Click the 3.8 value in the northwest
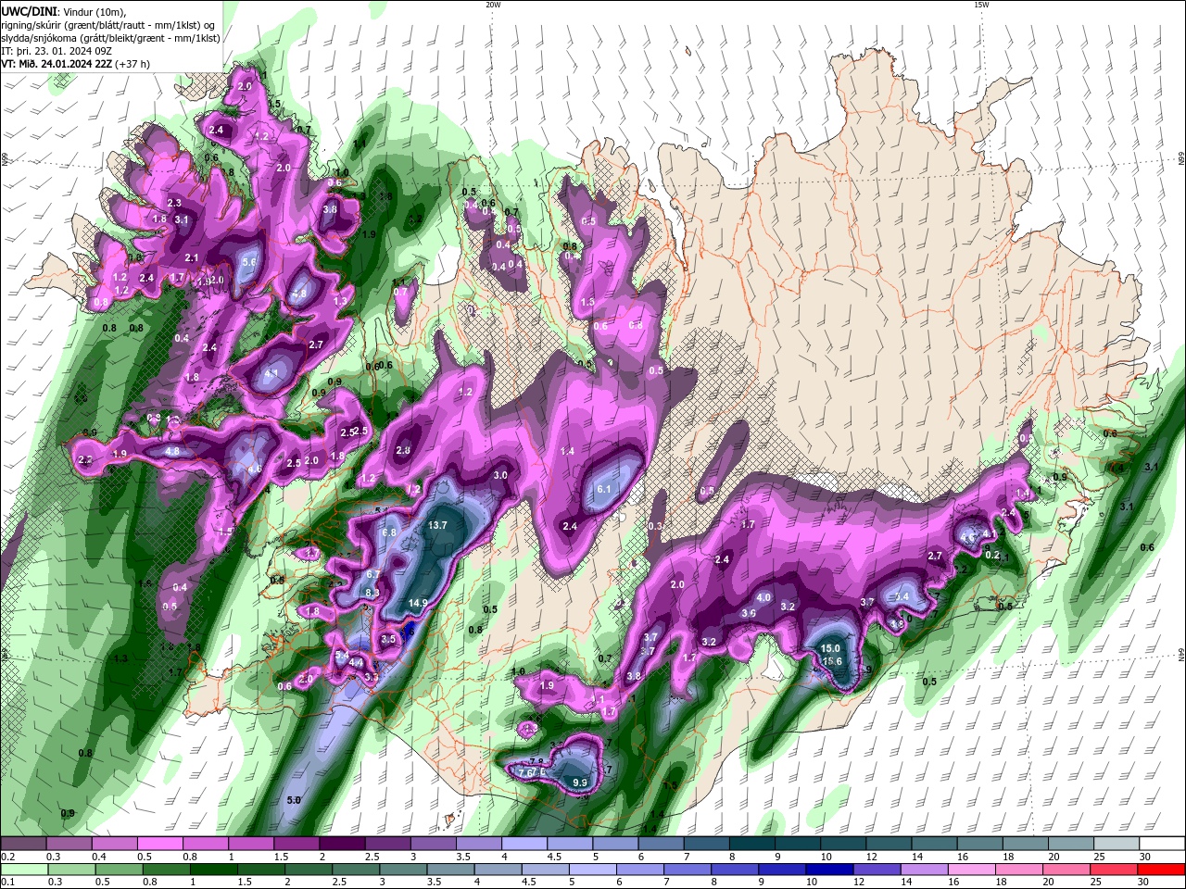 coord(330,210)
